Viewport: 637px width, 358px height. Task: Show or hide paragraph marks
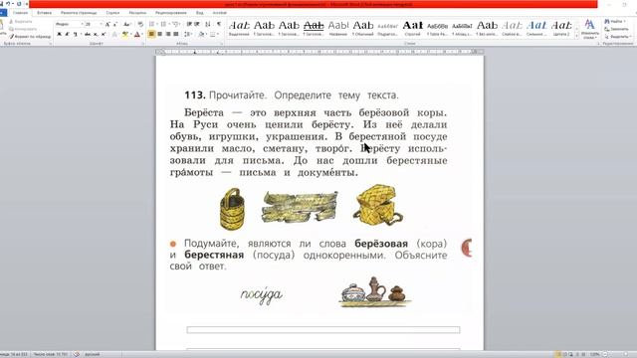coord(219,24)
